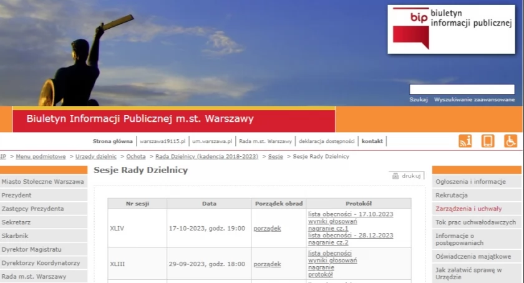Open lista obecności for session XLIII

[x=330, y=253]
